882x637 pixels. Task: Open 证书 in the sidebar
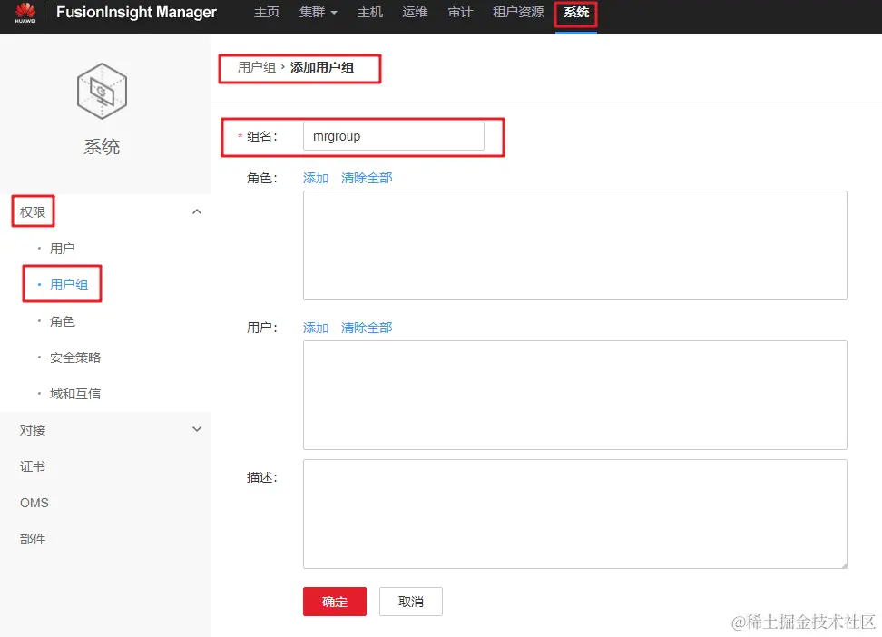click(33, 466)
